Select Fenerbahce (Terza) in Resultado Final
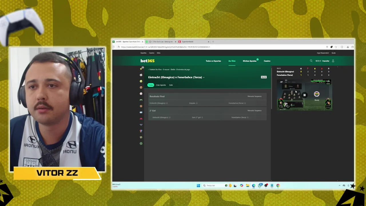The width and height of the screenshot is (366, 206). point(237,103)
